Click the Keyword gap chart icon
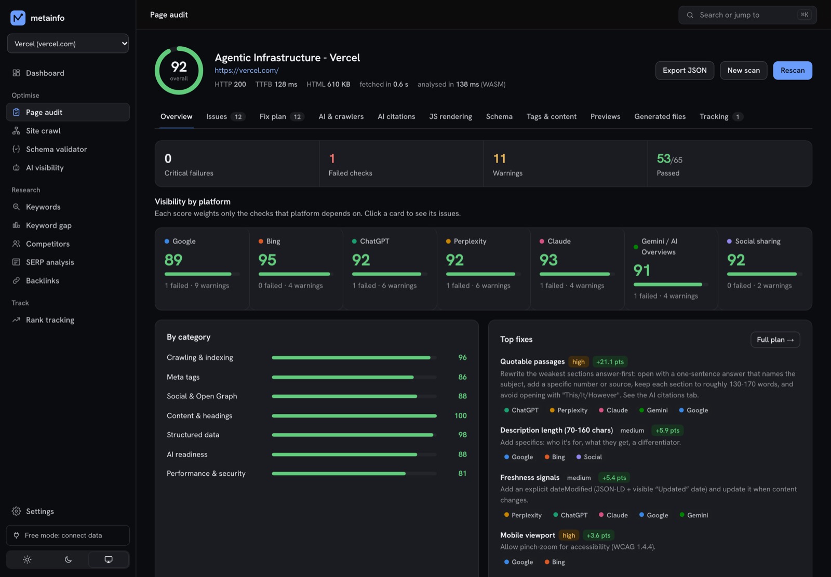This screenshot has height=577, width=831. point(16,225)
